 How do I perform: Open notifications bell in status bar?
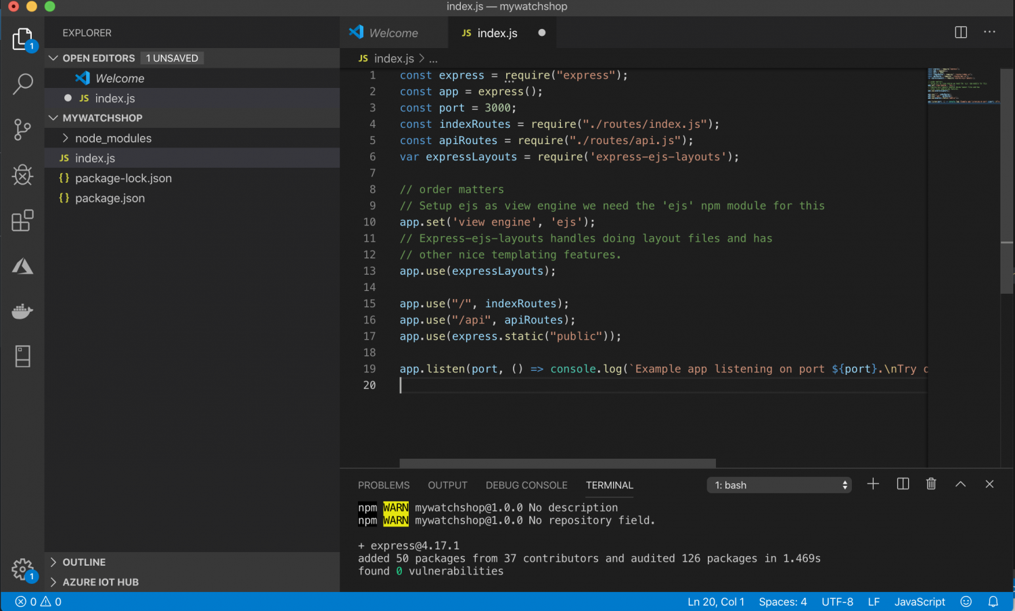click(x=993, y=602)
